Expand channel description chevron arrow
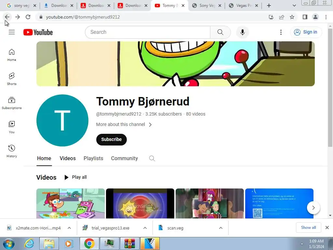The image size is (333, 250). (x=150, y=125)
